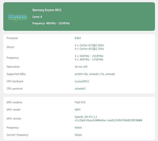Click the 64bit value

(78, 38)
